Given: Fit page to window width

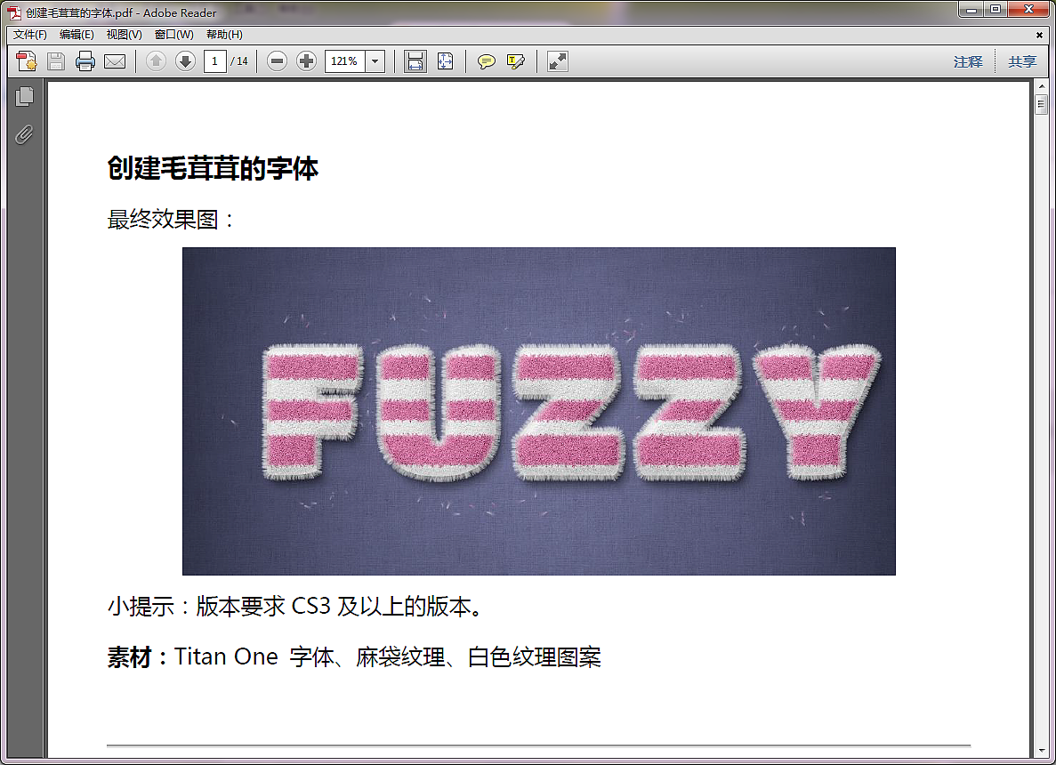Looking at the screenshot, I should 415,61.
